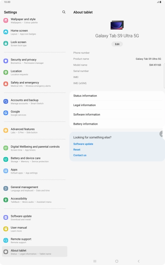
Task: Select Battery information entry
Action: [x=117, y=124]
